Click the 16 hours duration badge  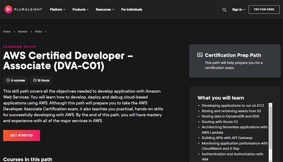click(41, 80)
